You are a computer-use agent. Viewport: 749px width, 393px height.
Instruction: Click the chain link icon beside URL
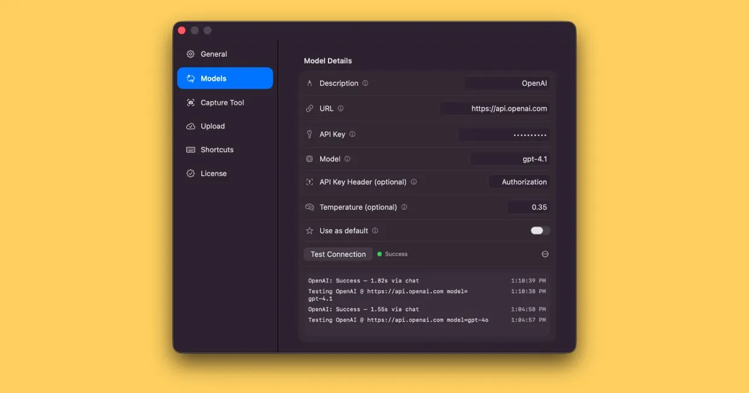pyautogui.click(x=310, y=108)
